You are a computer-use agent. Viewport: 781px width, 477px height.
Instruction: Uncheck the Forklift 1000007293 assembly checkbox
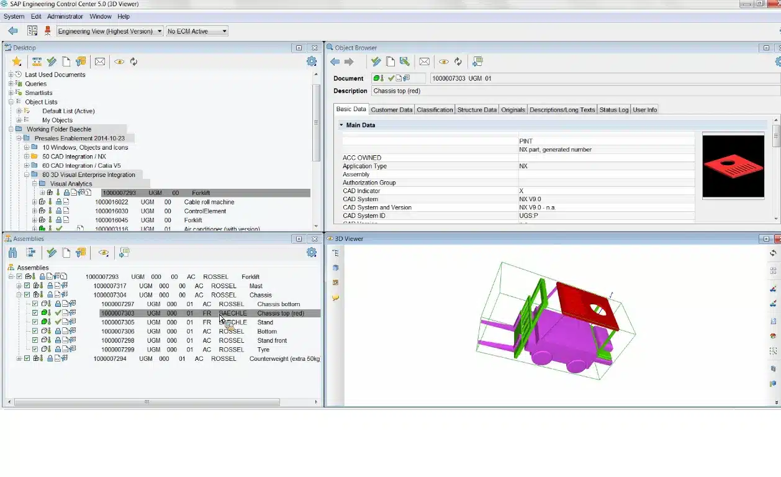pyautogui.click(x=19, y=277)
